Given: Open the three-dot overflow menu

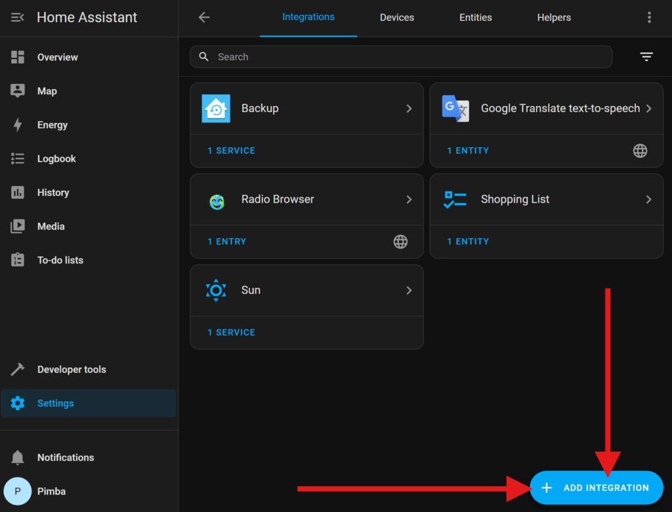Looking at the screenshot, I should coord(649,18).
